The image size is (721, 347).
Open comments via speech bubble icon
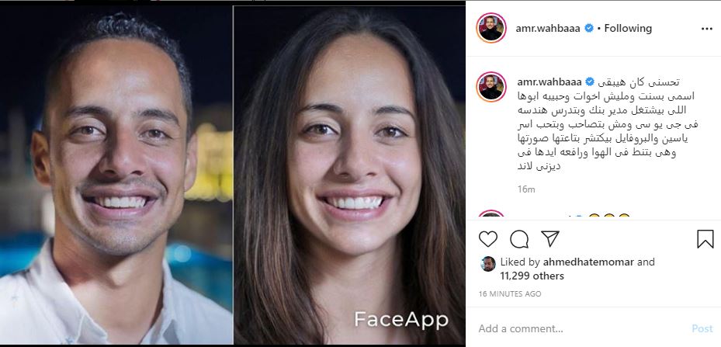[x=519, y=239]
